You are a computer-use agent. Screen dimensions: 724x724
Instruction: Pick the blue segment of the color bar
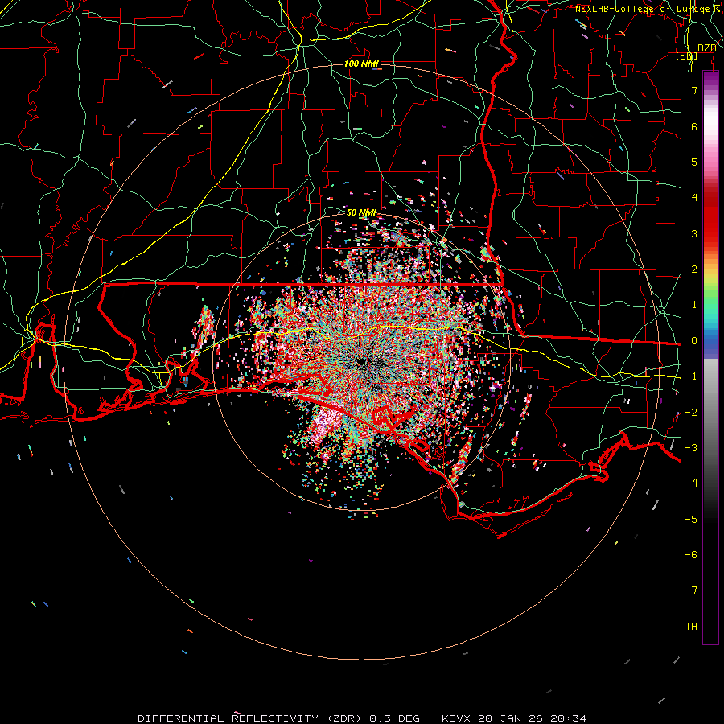(x=710, y=339)
